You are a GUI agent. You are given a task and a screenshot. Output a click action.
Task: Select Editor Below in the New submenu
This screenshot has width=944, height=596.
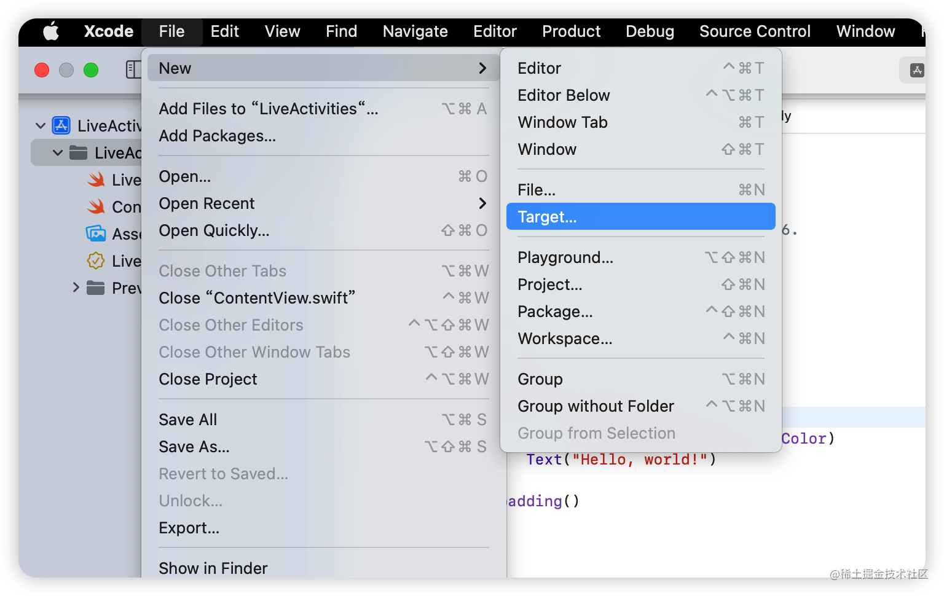pyautogui.click(x=641, y=95)
